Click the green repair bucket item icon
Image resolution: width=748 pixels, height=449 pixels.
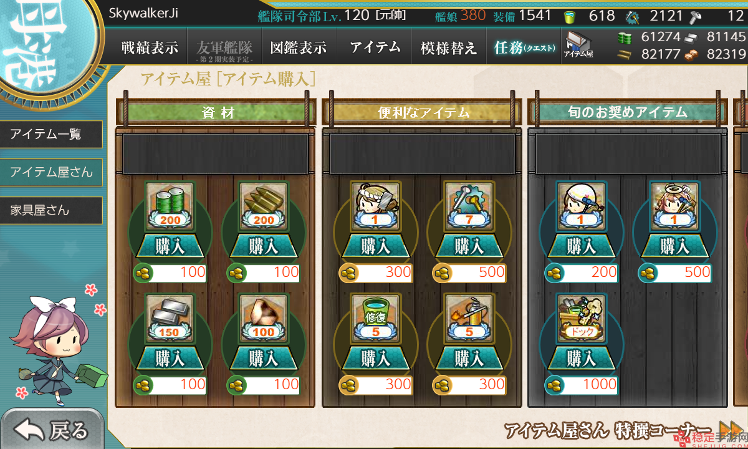(x=375, y=318)
